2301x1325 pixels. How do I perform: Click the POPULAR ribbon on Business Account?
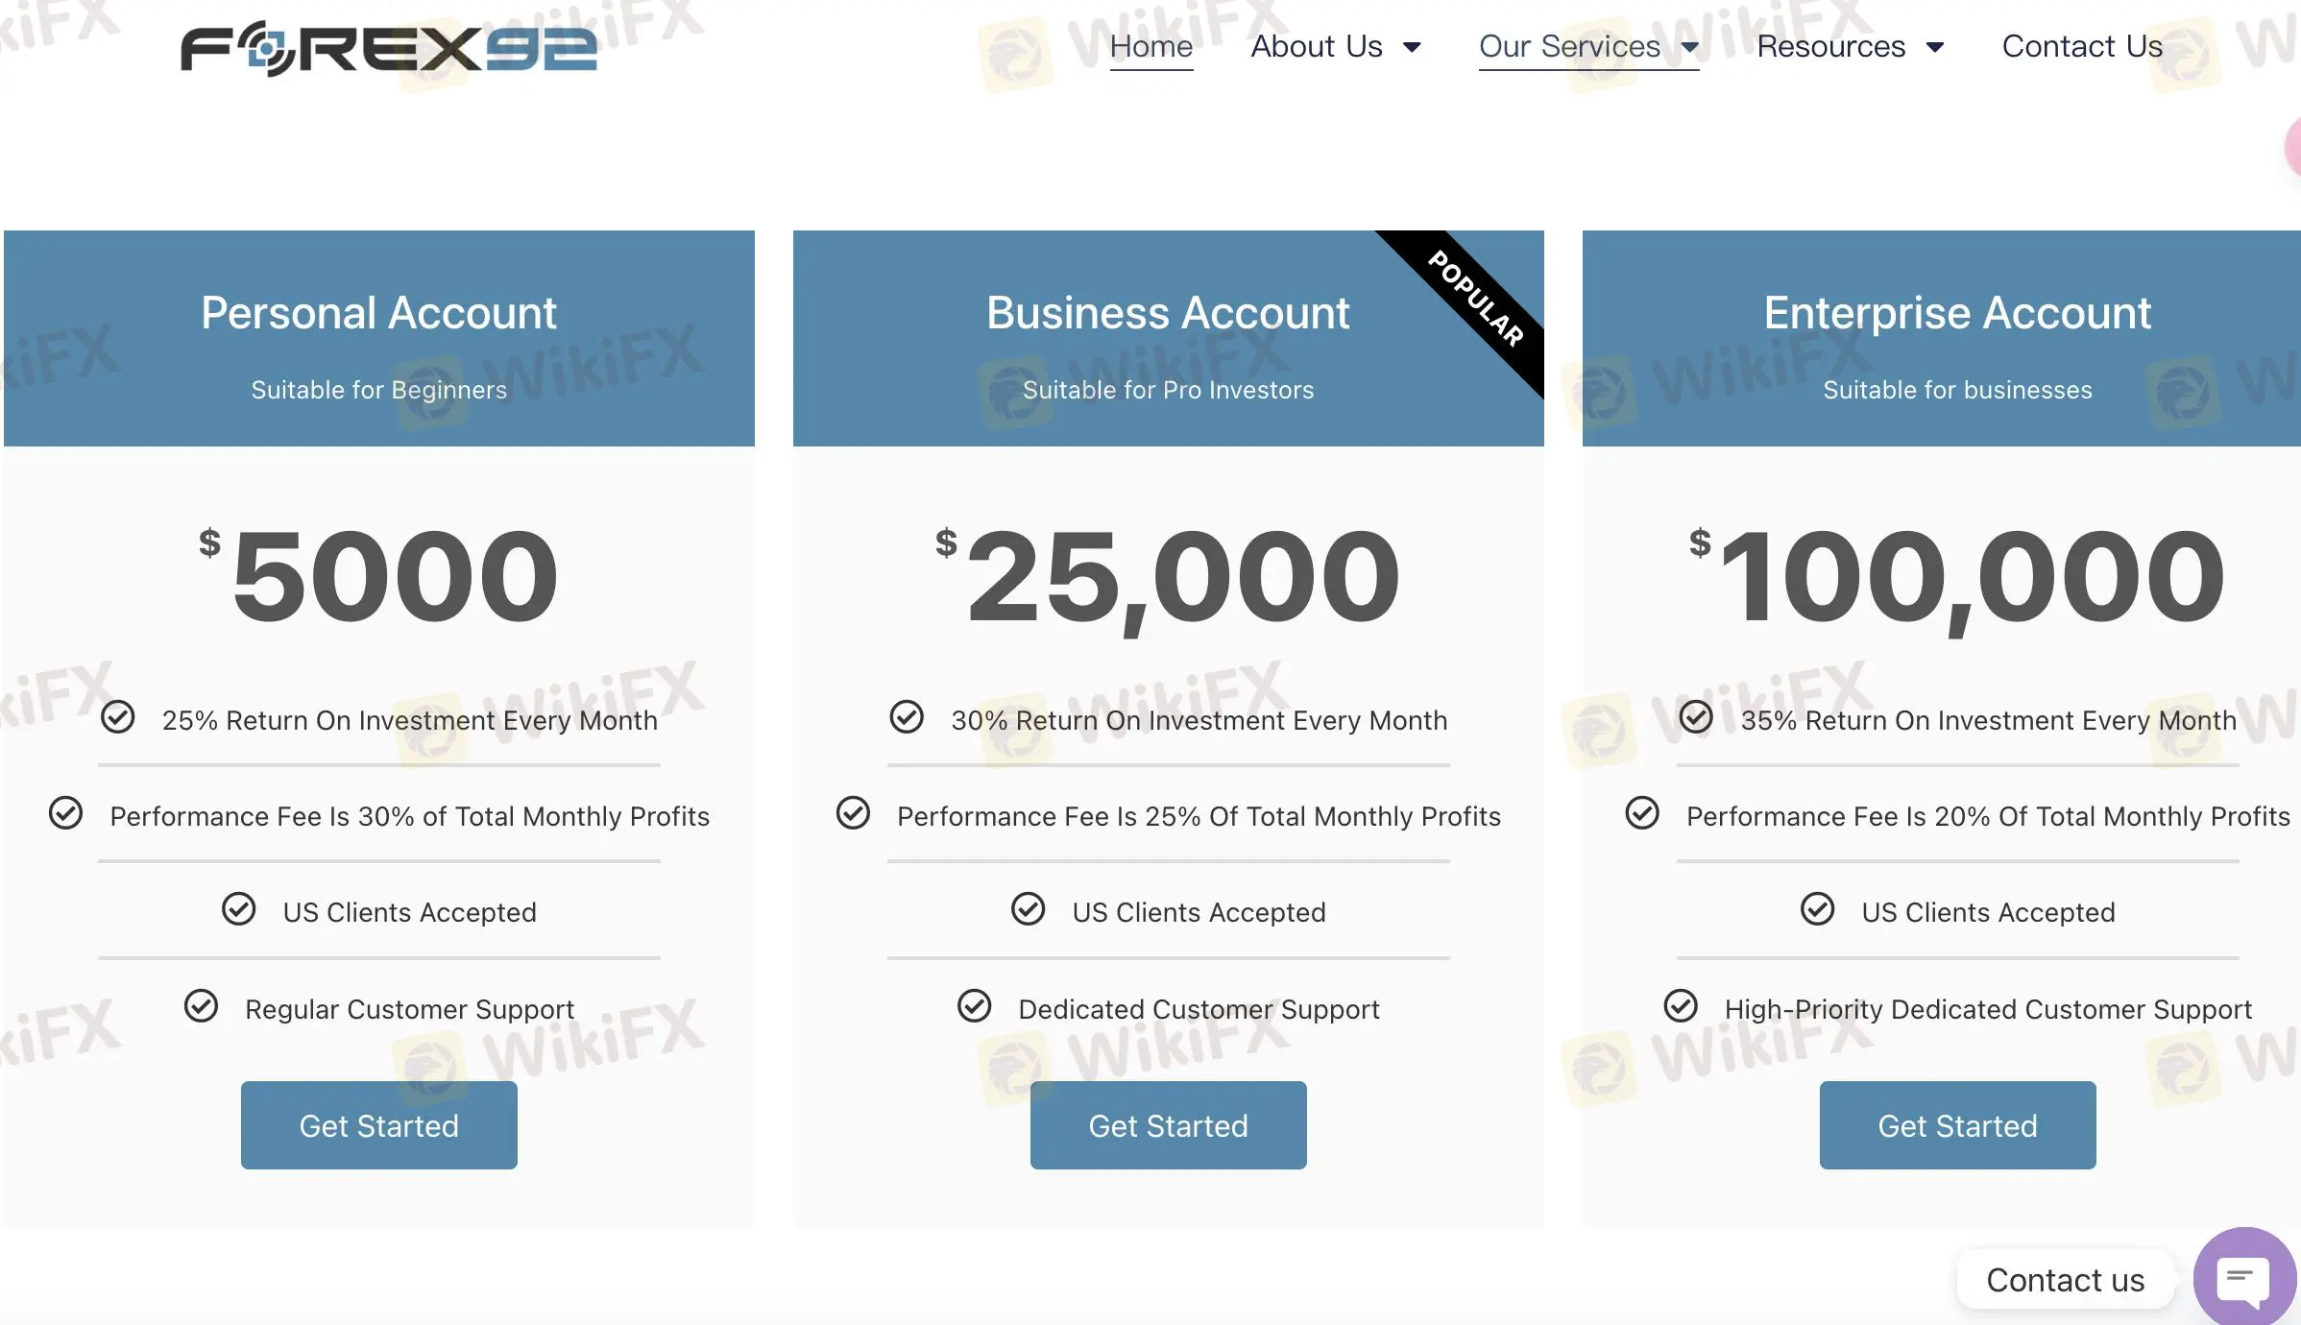1475,299
